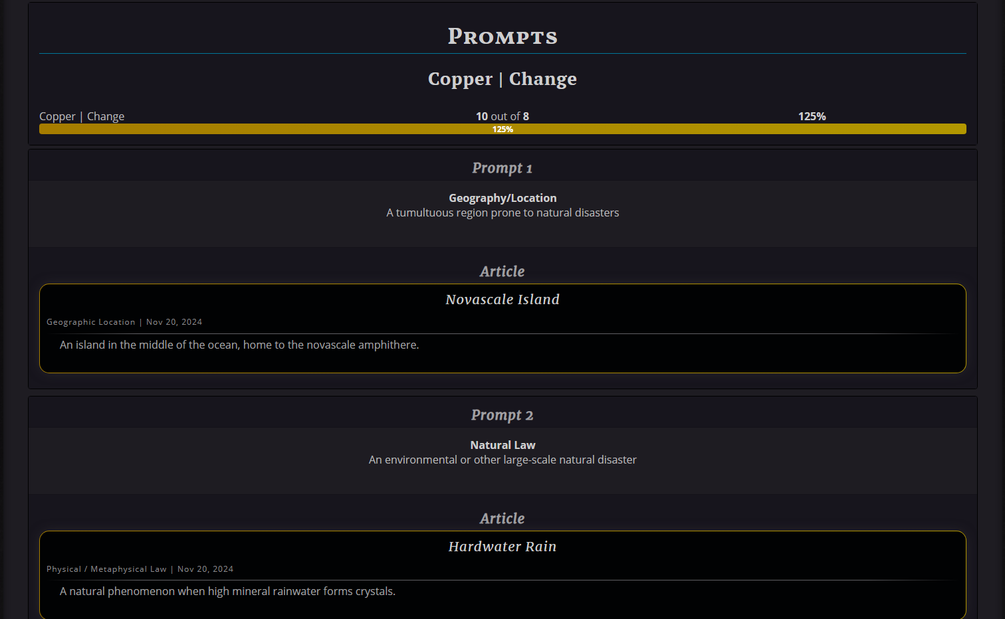Select the Geography/Location prompt category

[x=502, y=198]
